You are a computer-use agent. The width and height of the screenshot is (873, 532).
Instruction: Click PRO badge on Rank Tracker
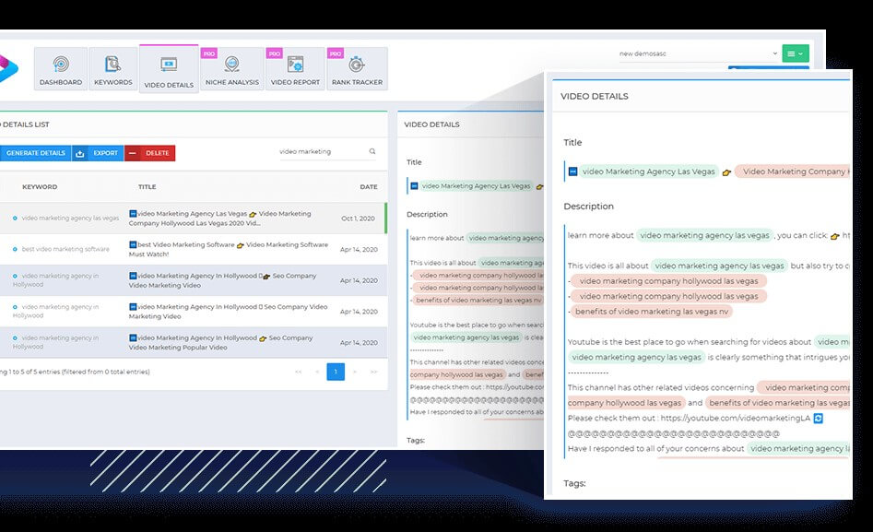(x=336, y=53)
